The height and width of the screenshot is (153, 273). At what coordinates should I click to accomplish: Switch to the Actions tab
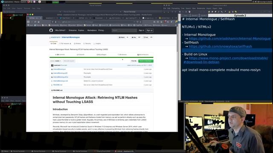[x=77, y=43]
